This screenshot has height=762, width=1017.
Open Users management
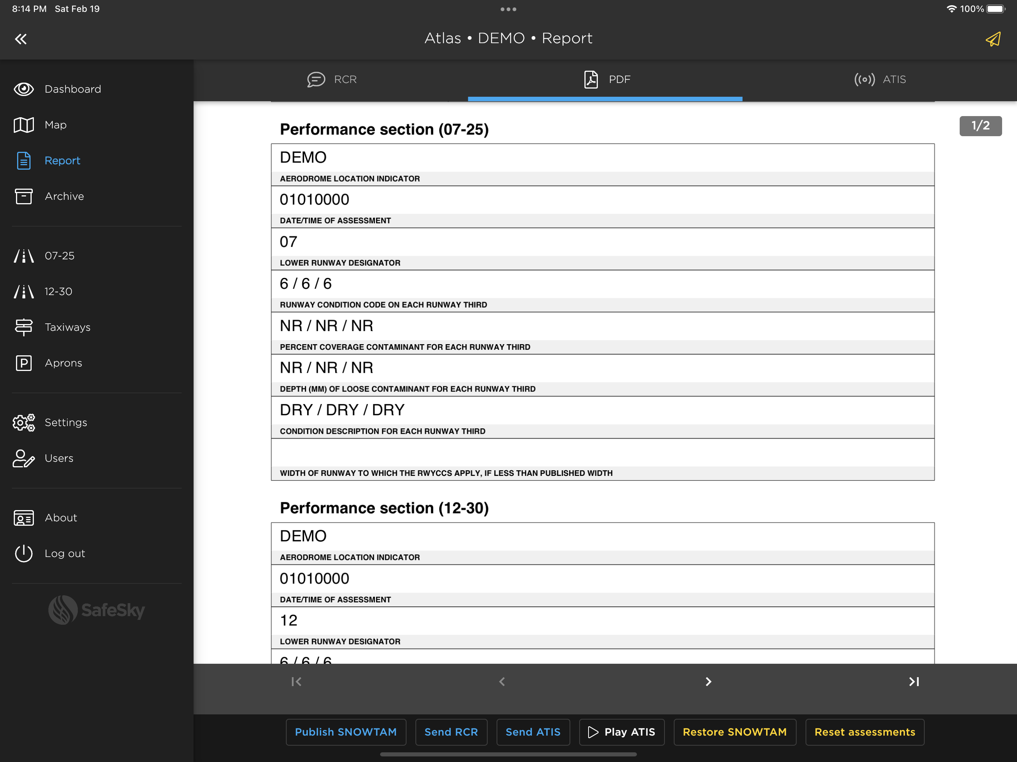click(x=58, y=458)
